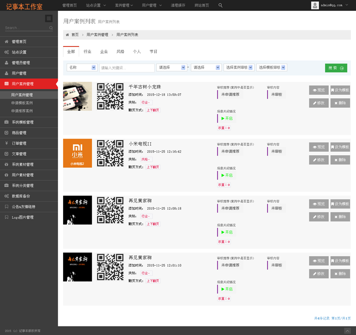Click the scroll-to-top arrow icon in footer
The height and width of the screenshot is (335, 356).
(347, 331)
